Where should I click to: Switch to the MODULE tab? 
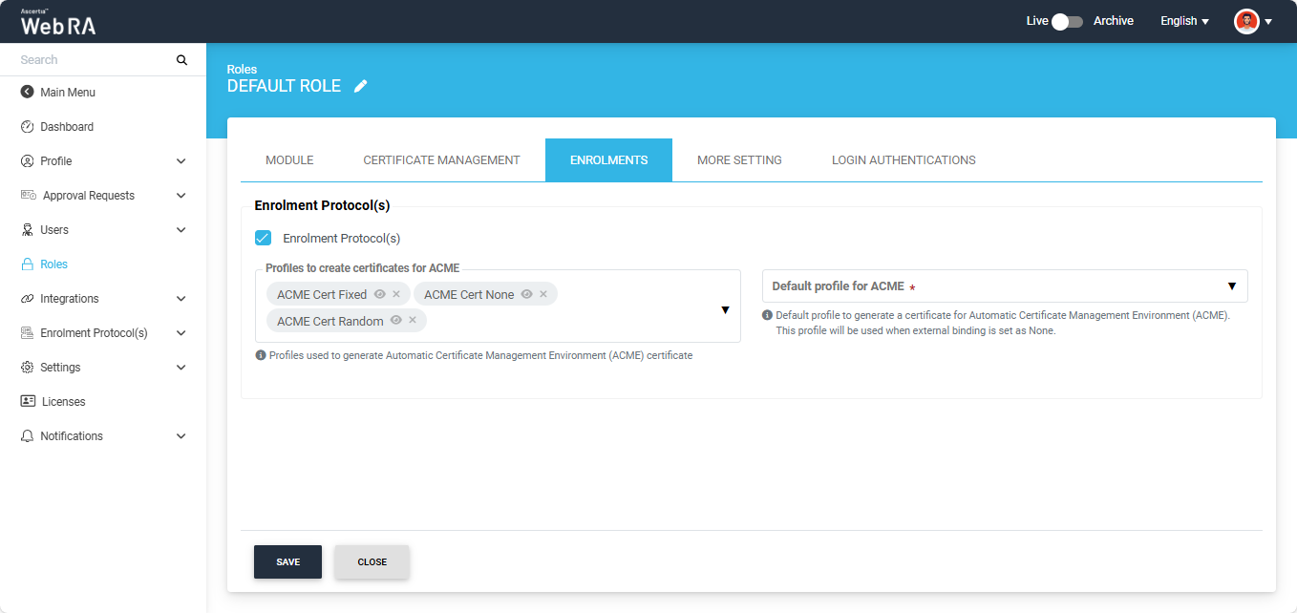(289, 160)
